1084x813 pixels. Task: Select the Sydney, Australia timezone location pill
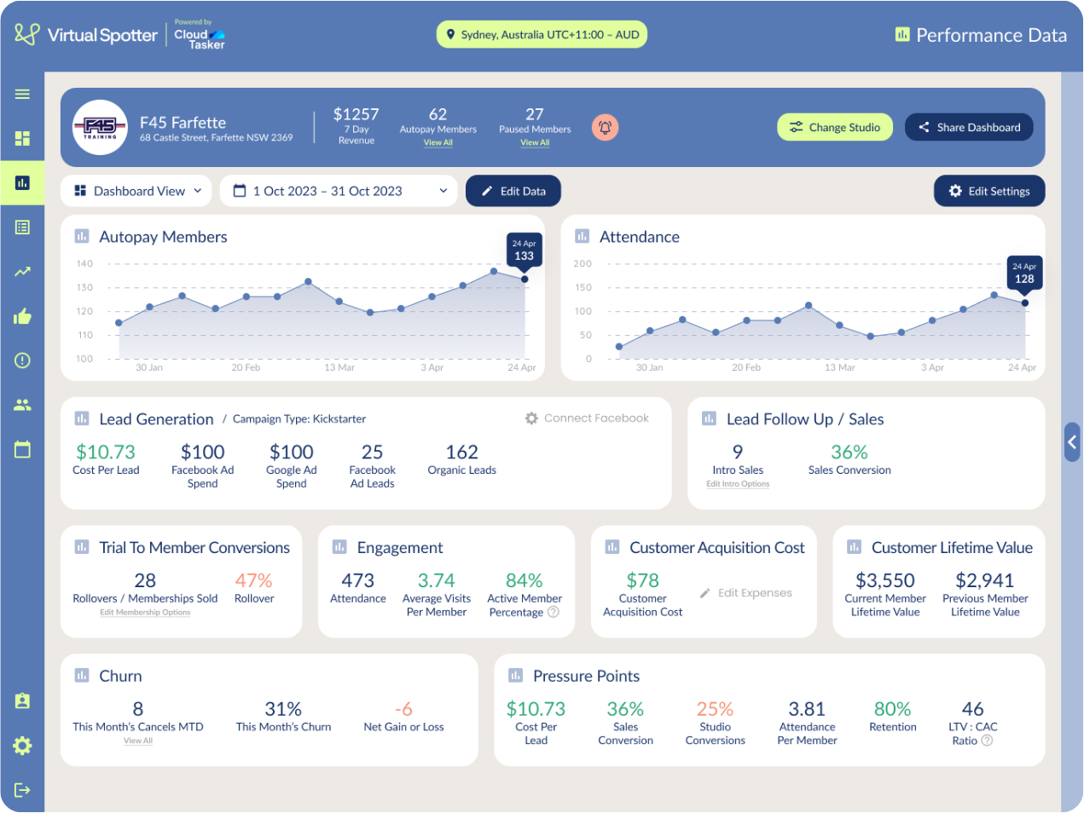542,35
